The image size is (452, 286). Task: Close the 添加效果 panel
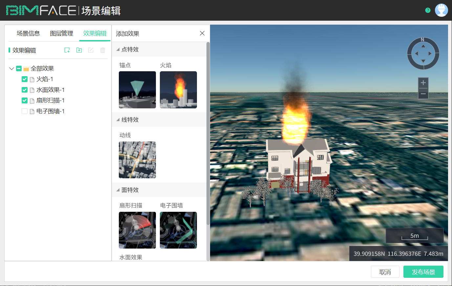click(x=202, y=33)
